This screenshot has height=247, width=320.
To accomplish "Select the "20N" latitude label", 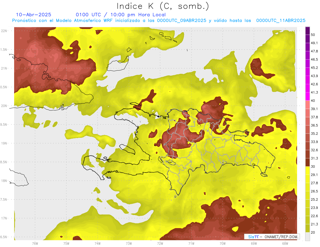I will pos(4,106).
